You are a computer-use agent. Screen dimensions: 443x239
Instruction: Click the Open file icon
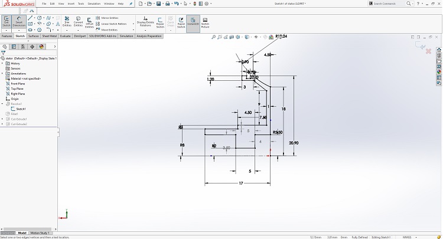pyautogui.click(x=149, y=4)
